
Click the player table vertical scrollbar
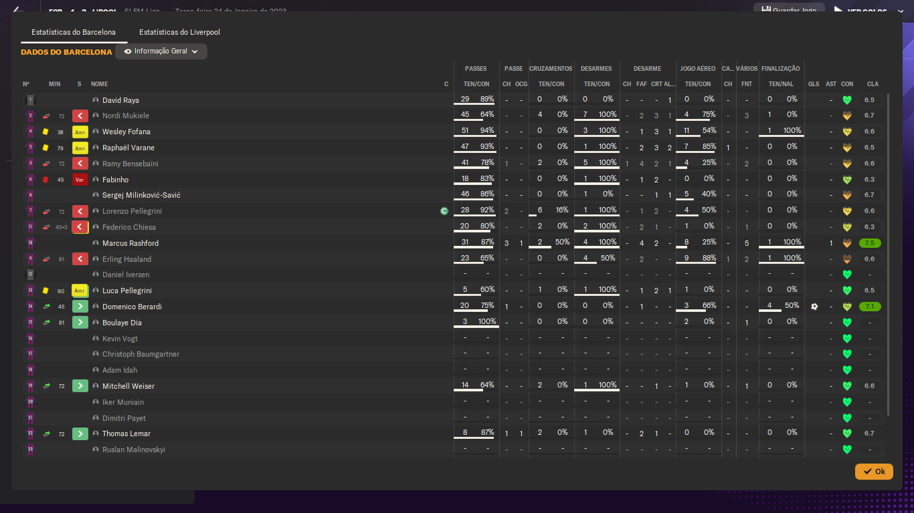pyautogui.click(x=889, y=254)
